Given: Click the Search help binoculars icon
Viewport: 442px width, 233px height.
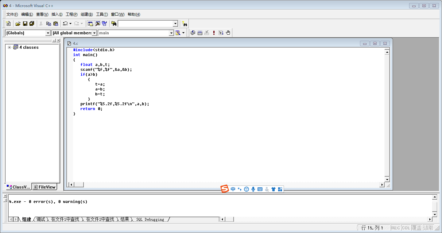Looking at the screenshot, I should (x=184, y=24).
